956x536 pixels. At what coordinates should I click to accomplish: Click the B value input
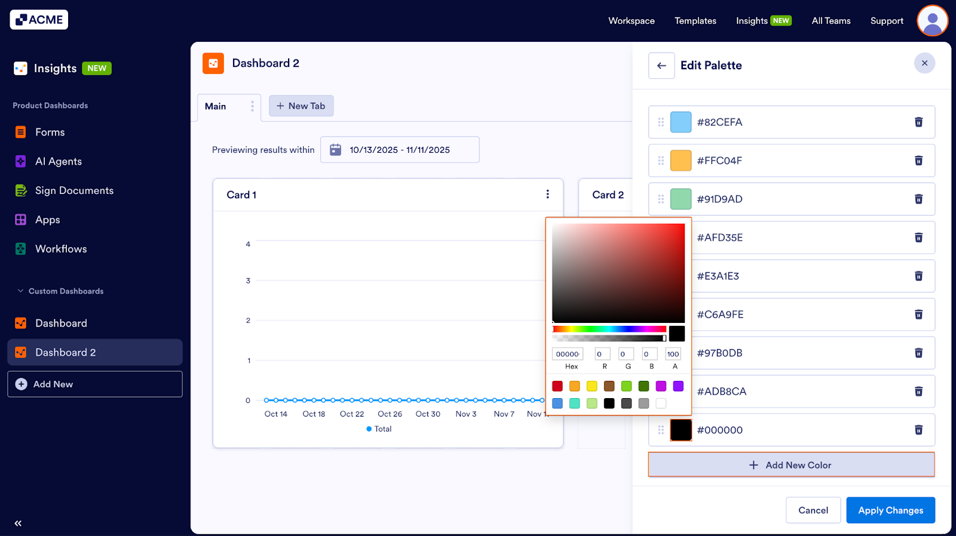[649, 354]
